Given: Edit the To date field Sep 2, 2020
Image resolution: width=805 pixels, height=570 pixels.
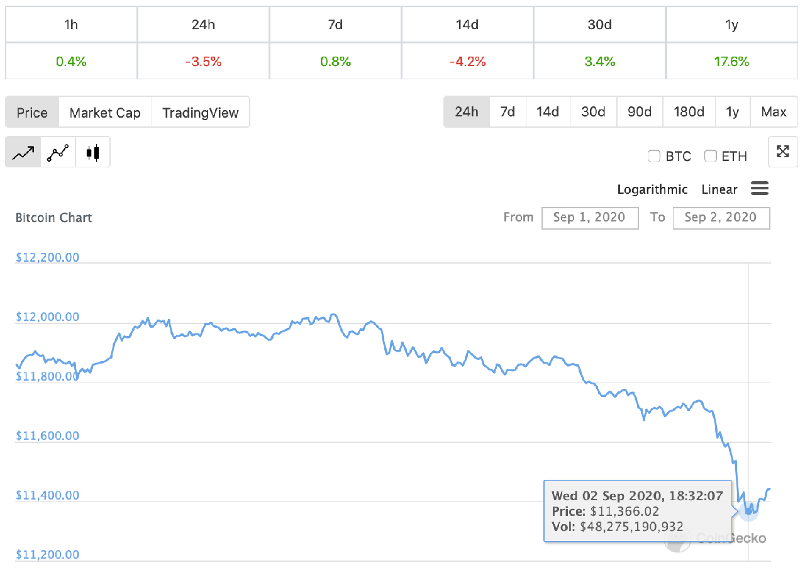Looking at the screenshot, I should point(721,218).
